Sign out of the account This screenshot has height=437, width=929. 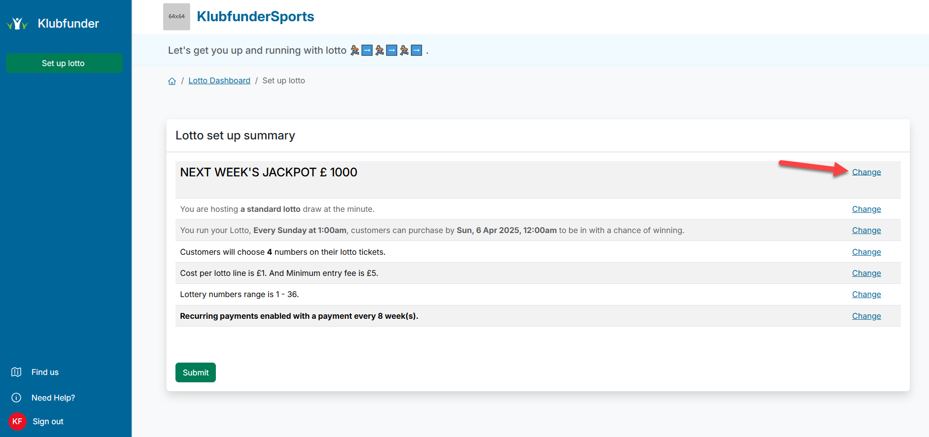pos(48,421)
